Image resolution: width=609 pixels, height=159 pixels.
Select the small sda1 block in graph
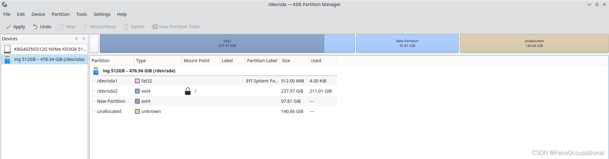[x=94, y=43]
